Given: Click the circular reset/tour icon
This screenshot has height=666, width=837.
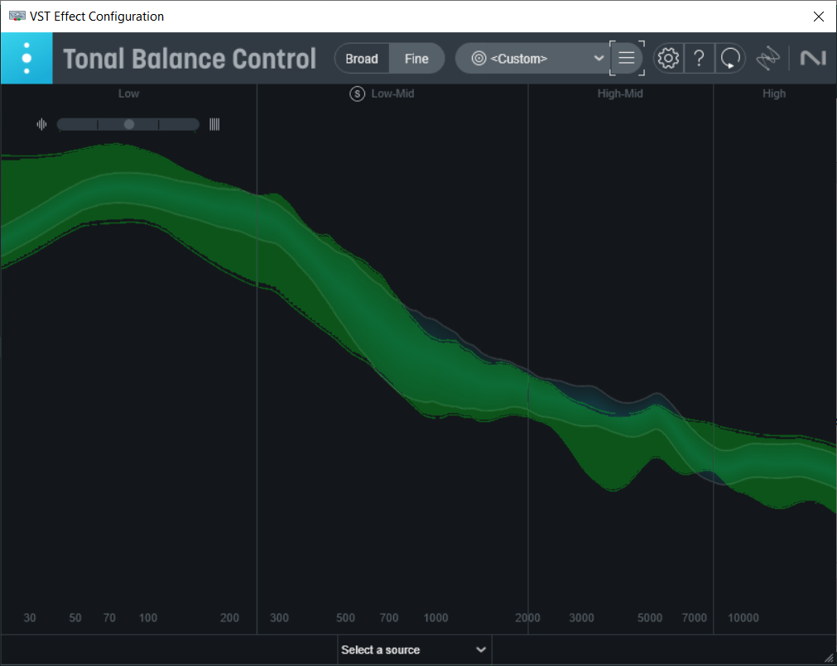Looking at the screenshot, I should [x=730, y=58].
